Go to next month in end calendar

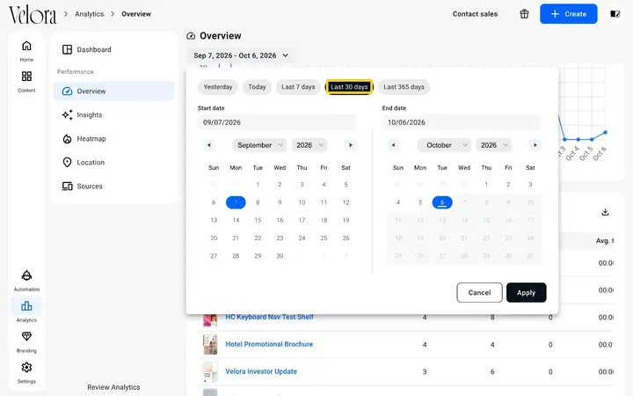click(535, 145)
